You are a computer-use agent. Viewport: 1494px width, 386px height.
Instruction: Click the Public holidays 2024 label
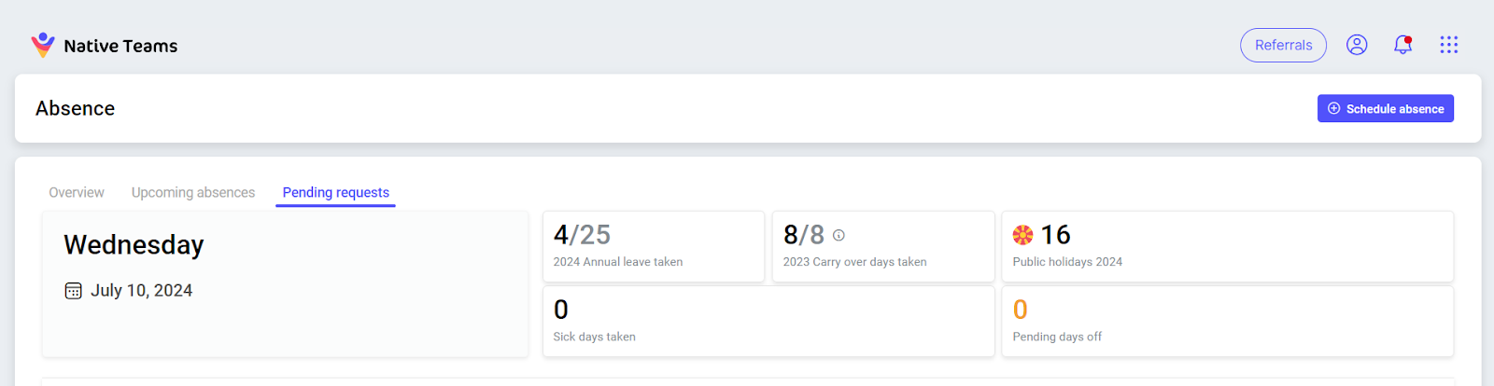(x=1067, y=262)
